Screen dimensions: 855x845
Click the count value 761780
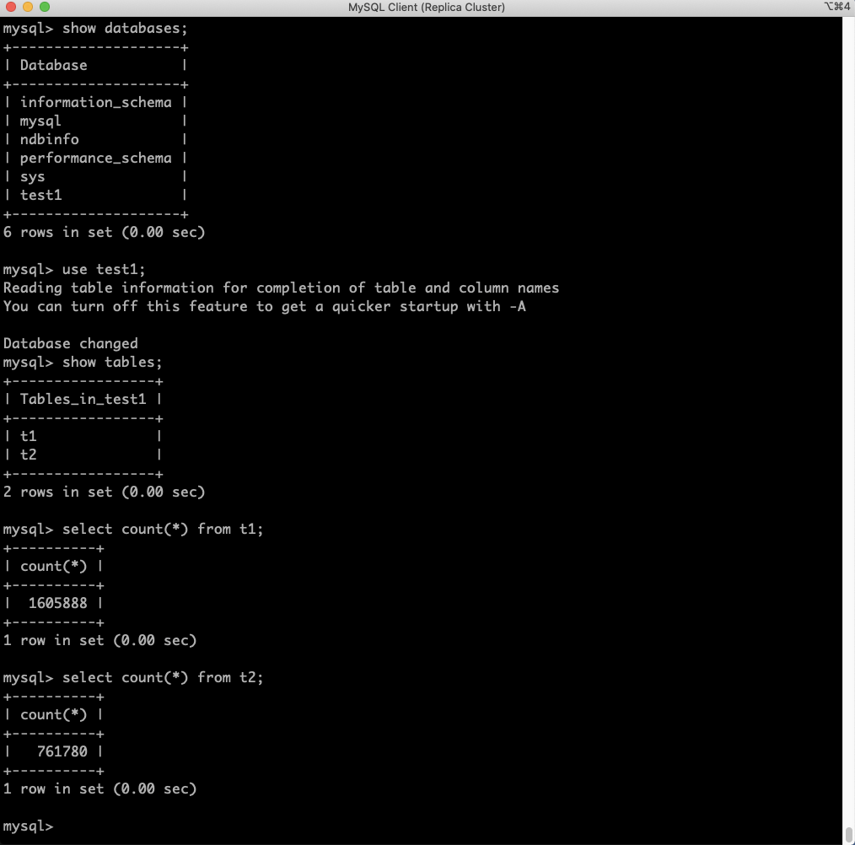coord(62,751)
